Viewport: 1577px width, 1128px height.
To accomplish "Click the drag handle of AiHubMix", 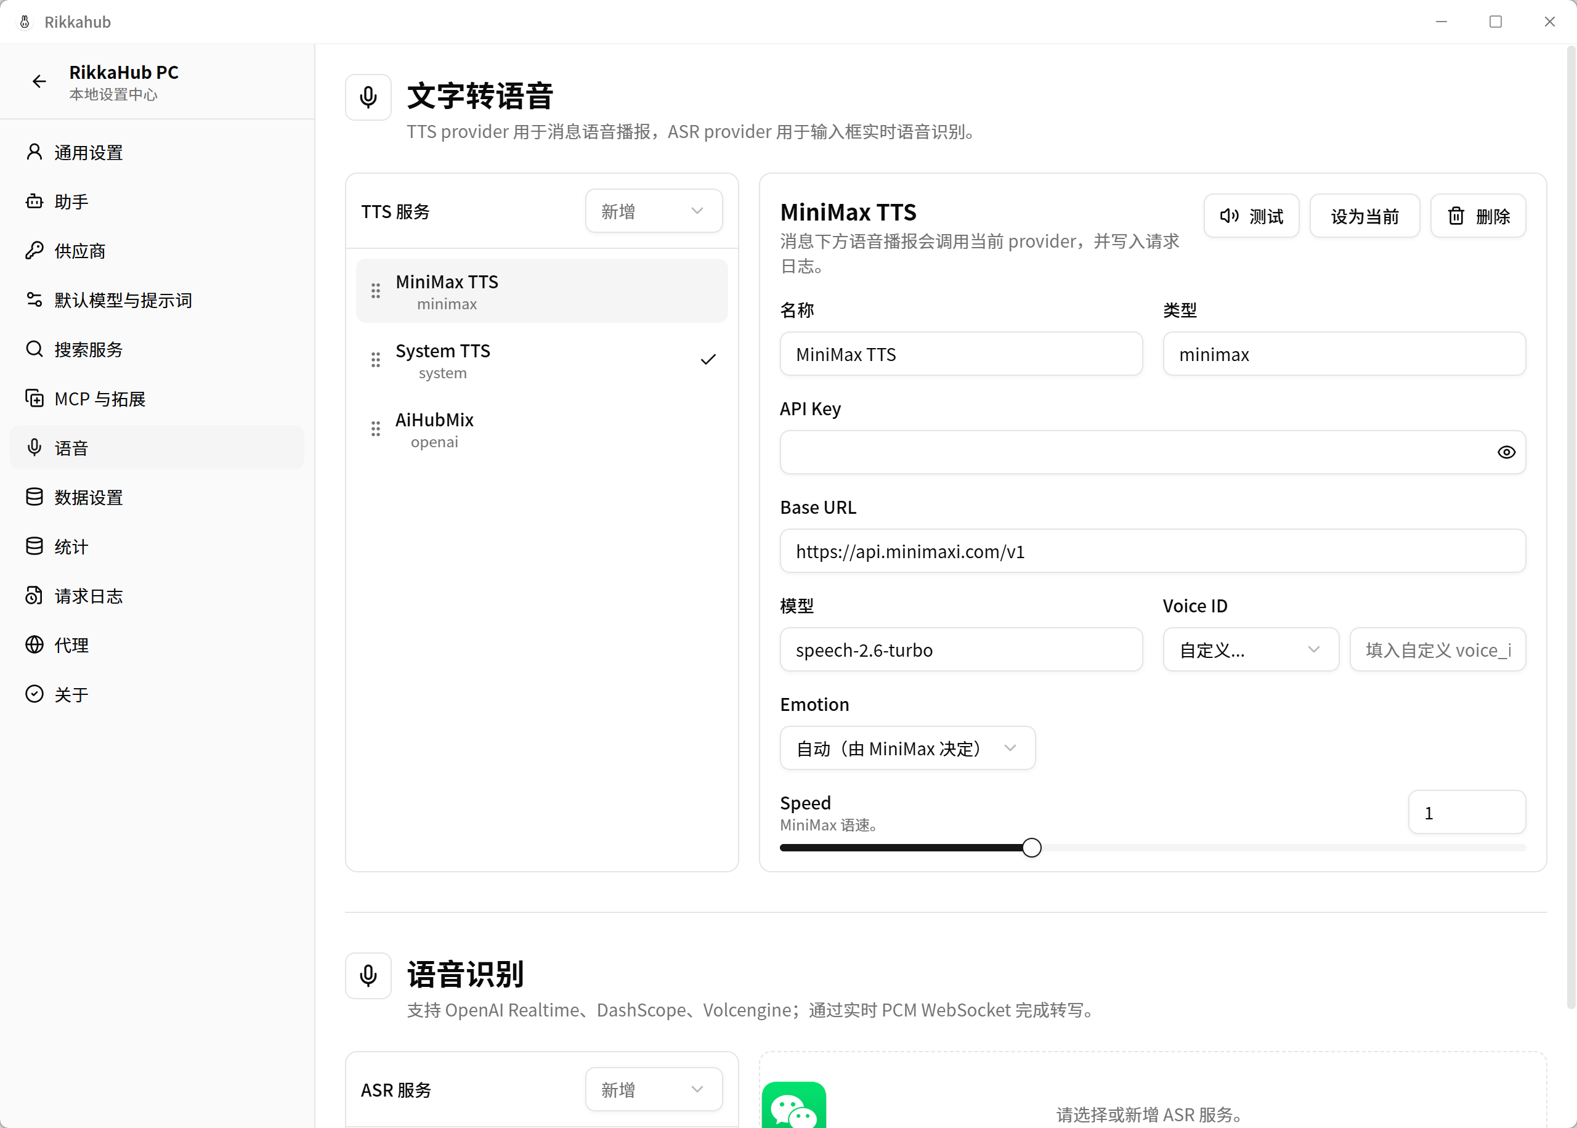I will point(376,429).
